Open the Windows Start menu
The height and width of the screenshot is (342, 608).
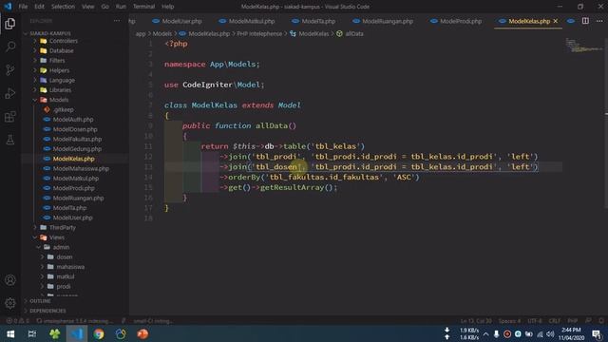tap(10, 333)
